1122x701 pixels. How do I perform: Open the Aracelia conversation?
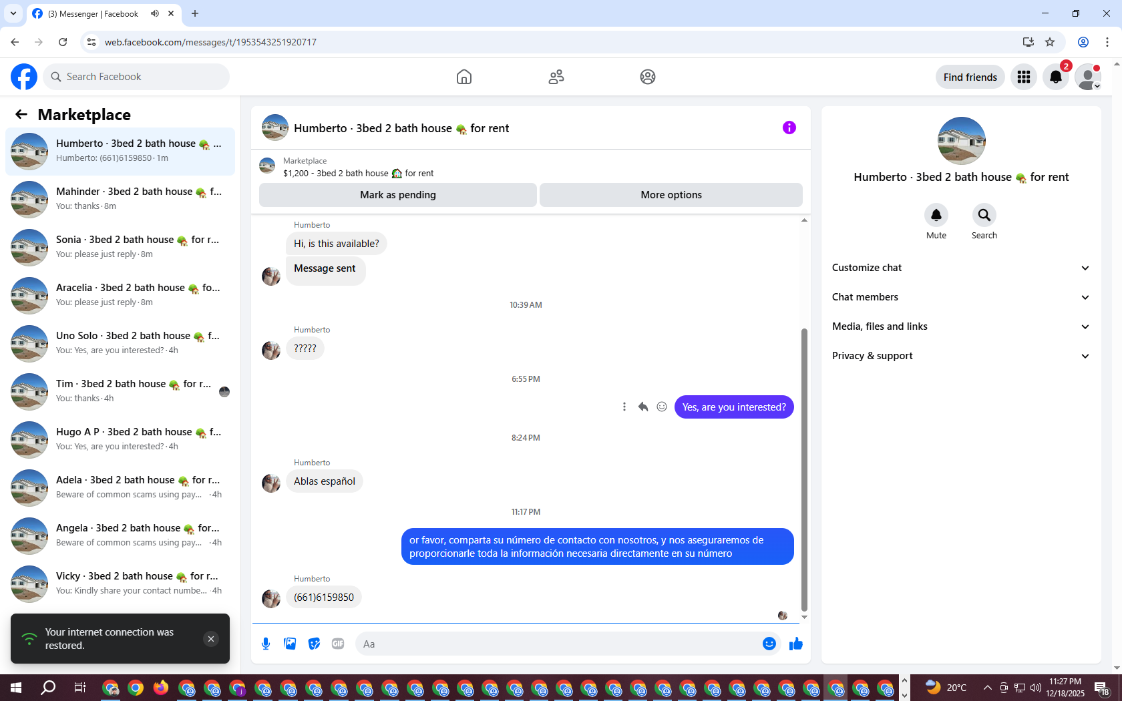click(120, 296)
